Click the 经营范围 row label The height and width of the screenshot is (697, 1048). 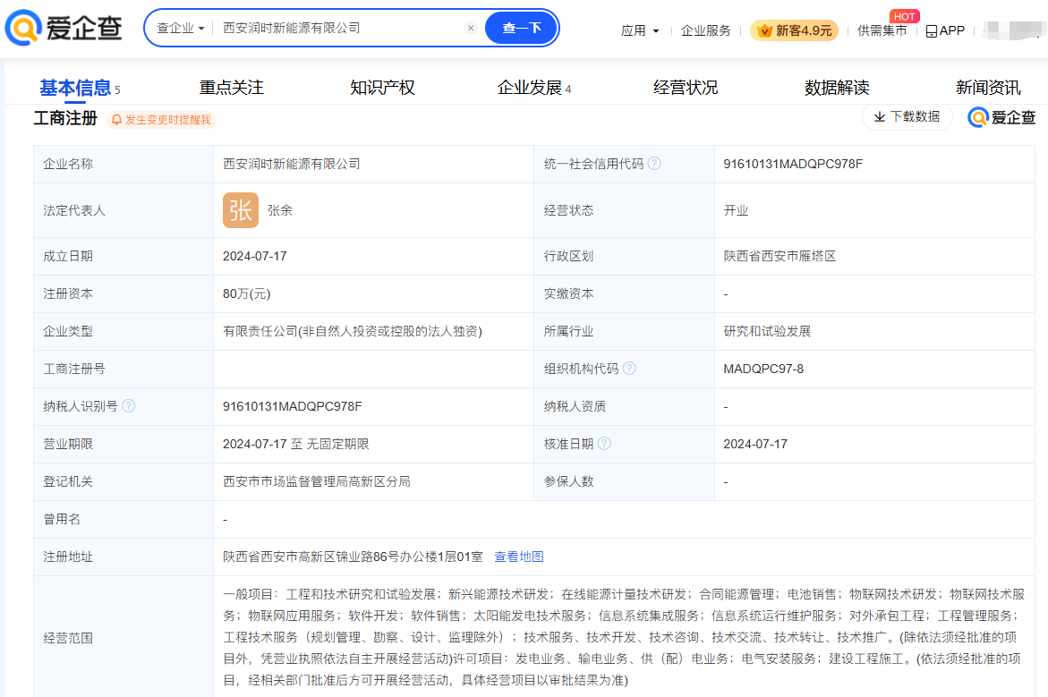click(68, 638)
